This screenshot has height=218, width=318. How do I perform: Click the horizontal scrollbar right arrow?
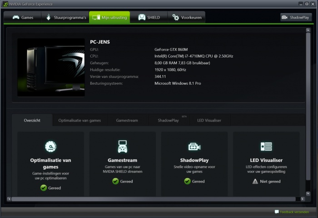pyautogui.click(x=303, y=199)
